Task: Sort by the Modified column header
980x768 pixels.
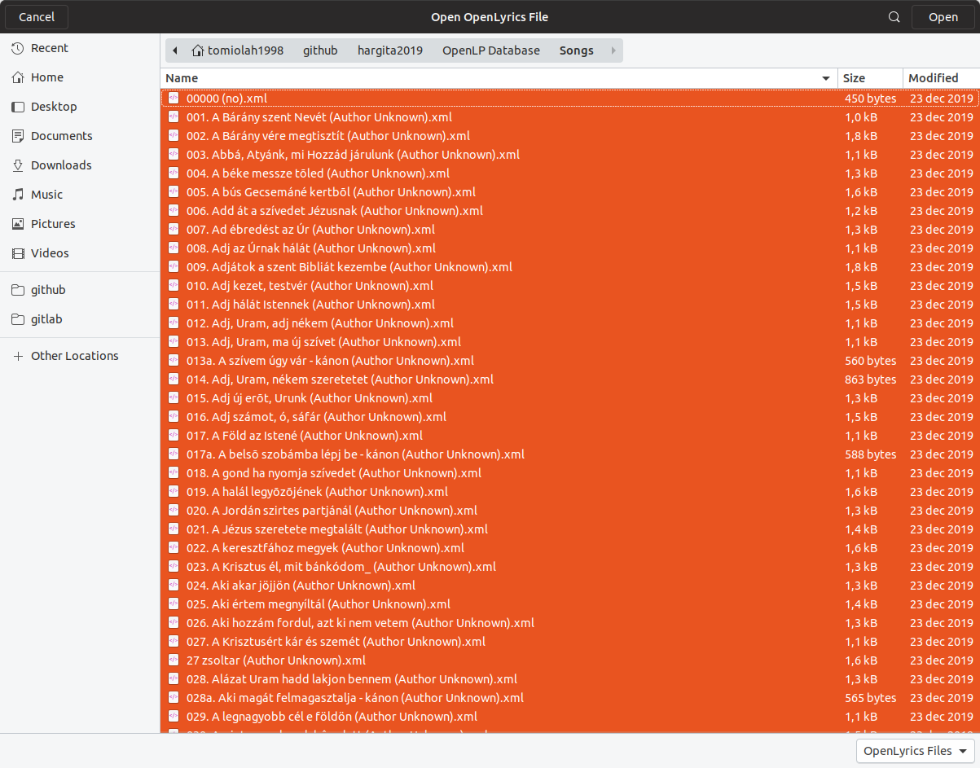Action: coord(941,78)
